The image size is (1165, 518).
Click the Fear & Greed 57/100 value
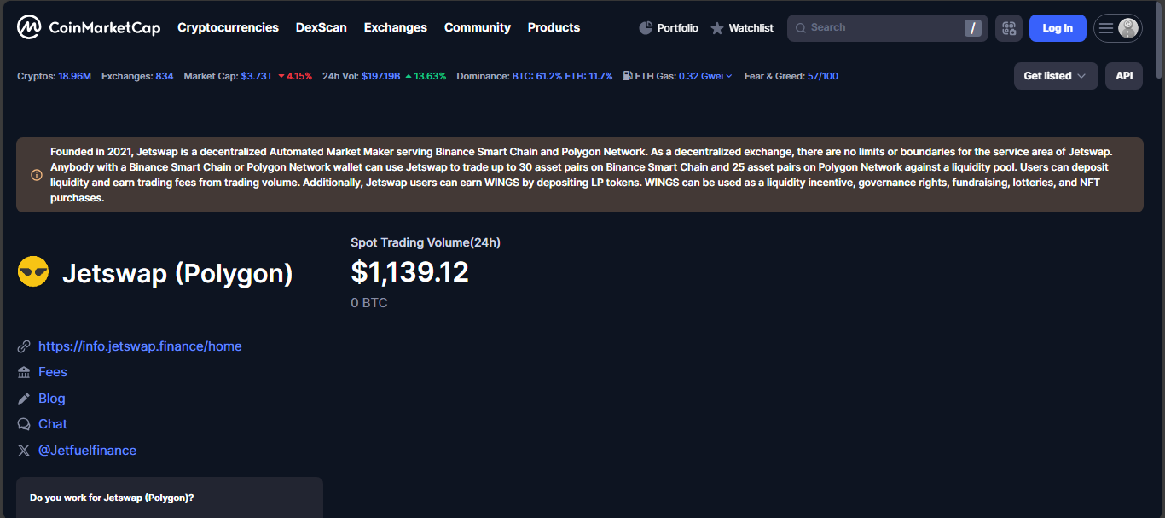(823, 76)
